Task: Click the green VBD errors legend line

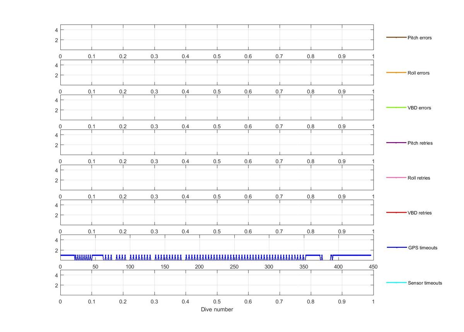Action: coord(396,107)
